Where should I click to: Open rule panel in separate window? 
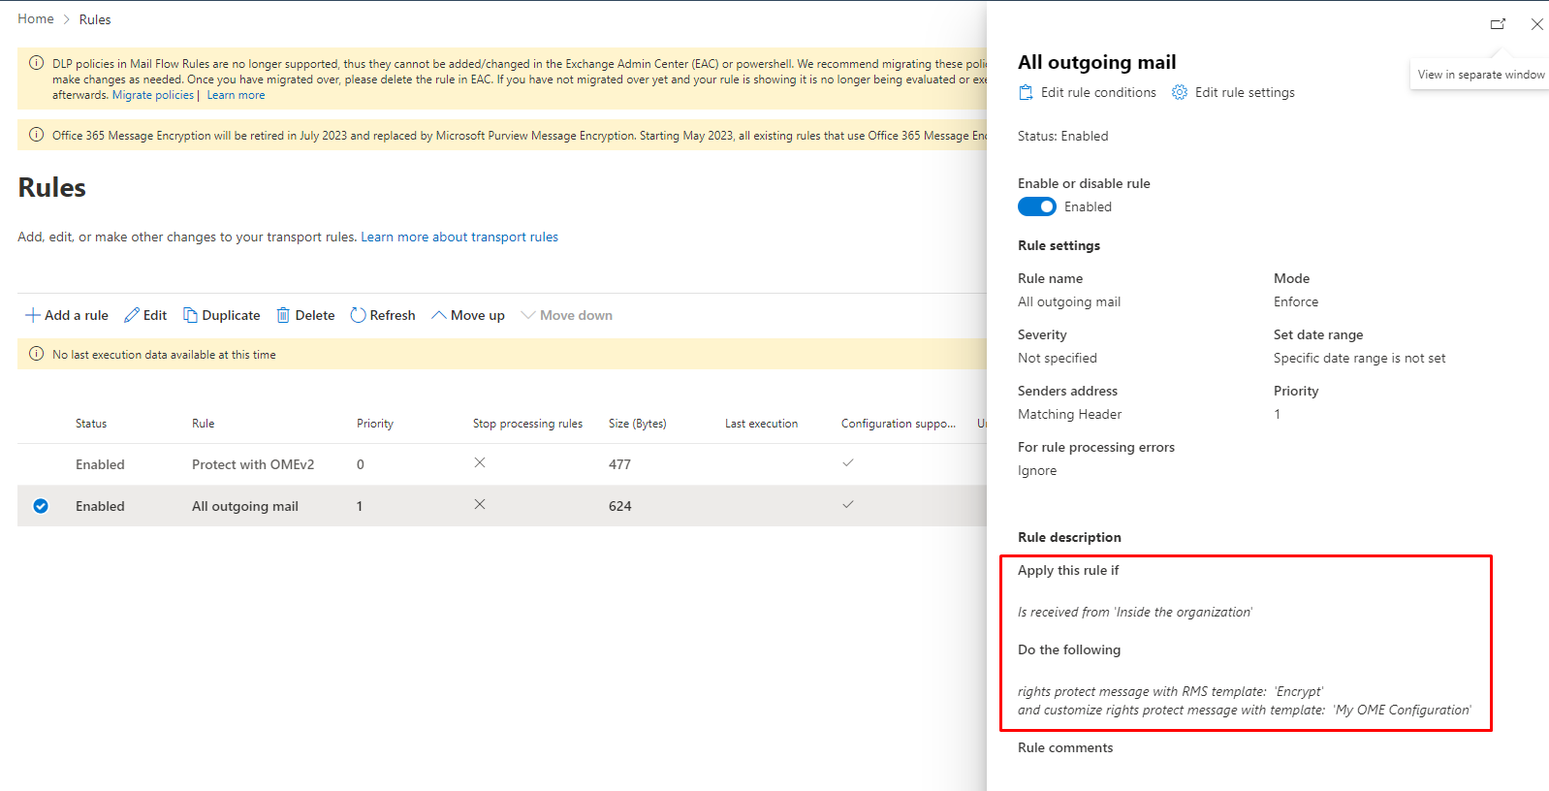point(1498,24)
